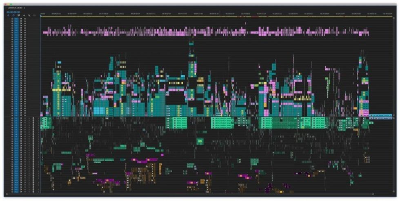Toggle Snap in timeline magnet icon
This screenshot has width=400, height=201.
coord(13,15)
